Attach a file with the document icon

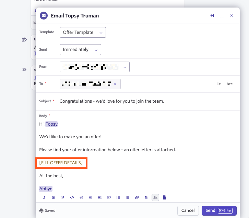pyautogui.click(x=165, y=197)
